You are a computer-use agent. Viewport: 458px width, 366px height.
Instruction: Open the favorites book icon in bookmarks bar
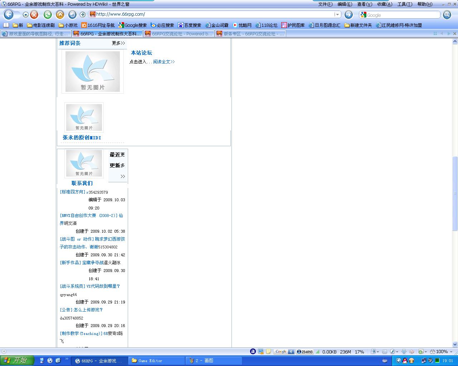(6, 25)
